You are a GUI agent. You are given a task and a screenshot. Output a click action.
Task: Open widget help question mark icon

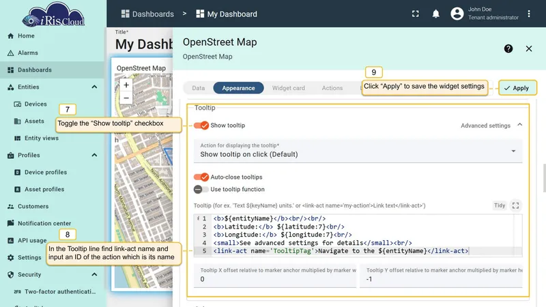(x=508, y=48)
